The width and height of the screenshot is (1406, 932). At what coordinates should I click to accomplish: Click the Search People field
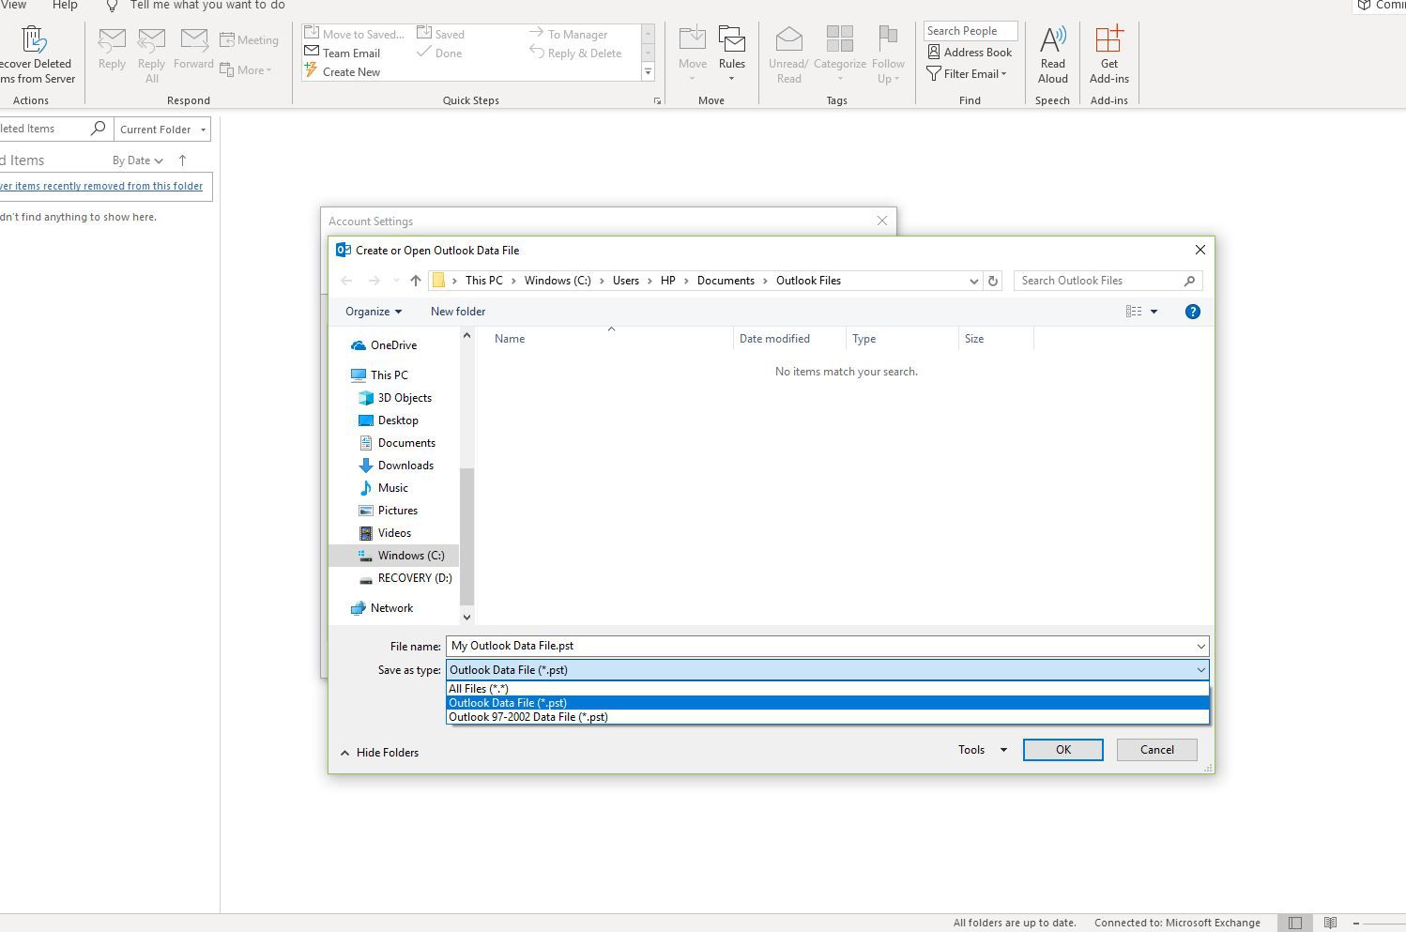coord(970,30)
